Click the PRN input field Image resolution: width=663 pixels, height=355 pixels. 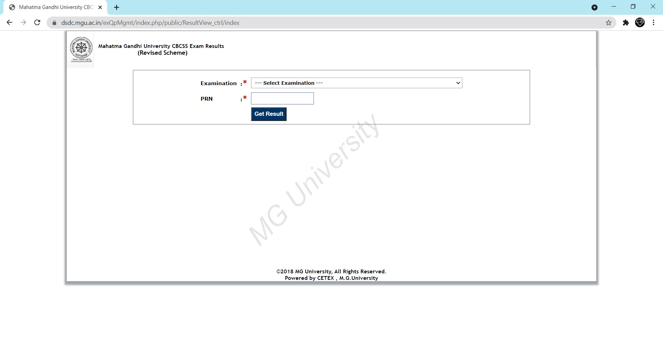click(282, 99)
